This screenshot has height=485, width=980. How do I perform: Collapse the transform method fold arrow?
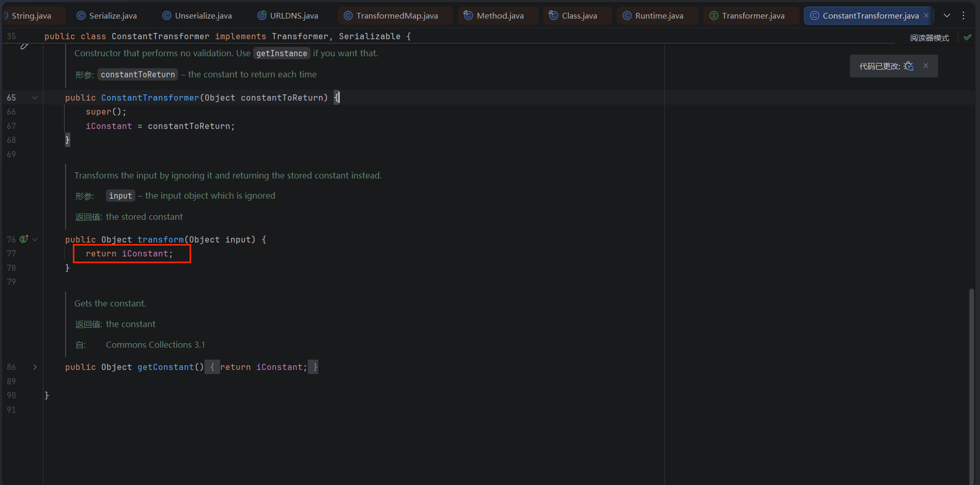(x=35, y=239)
